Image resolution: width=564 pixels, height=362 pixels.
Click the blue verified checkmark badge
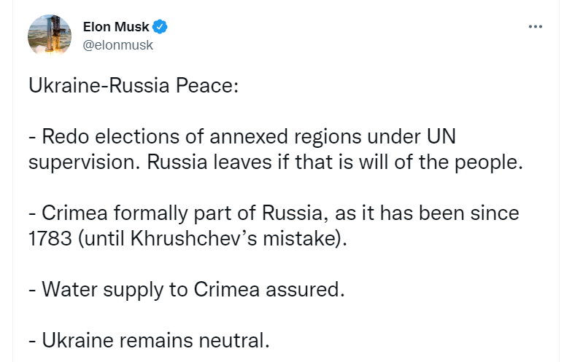pos(160,26)
